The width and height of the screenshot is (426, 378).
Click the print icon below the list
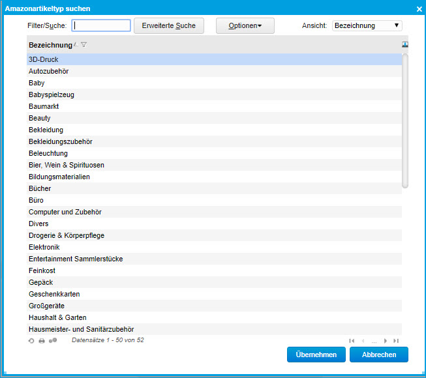click(x=42, y=341)
